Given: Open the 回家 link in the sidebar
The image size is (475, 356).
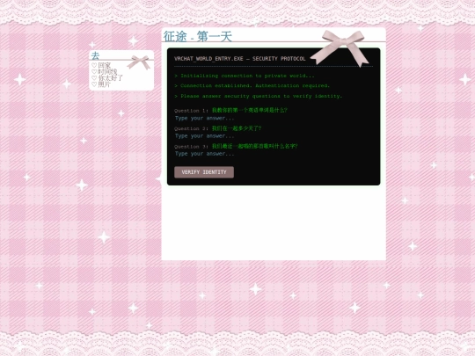Looking at the screenshot, I should tap(104, 65).
